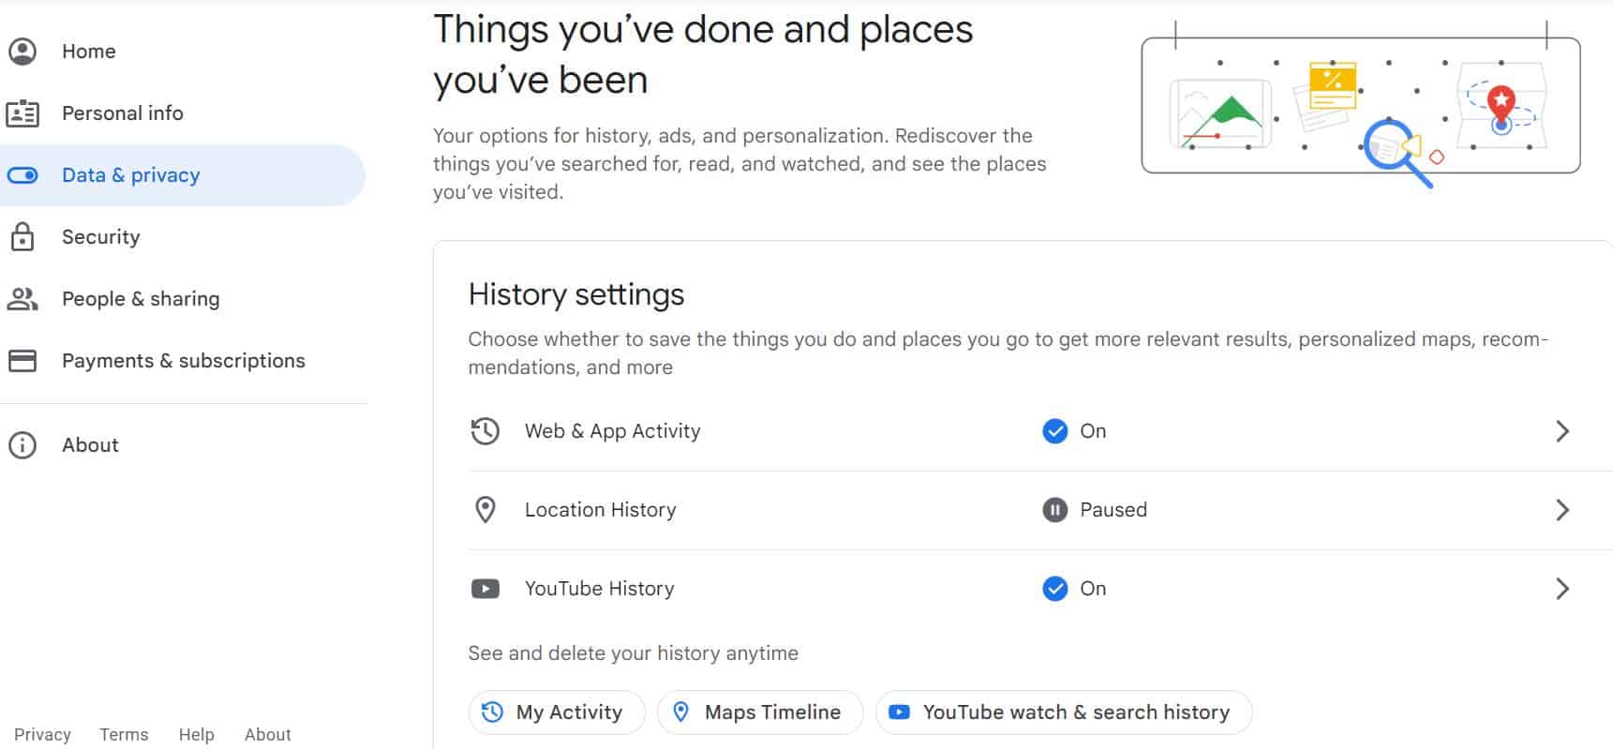Click the Security padlock icon
Viewport: 1613px width, 749px height.
pyautogui.click(x=22, y=237)
